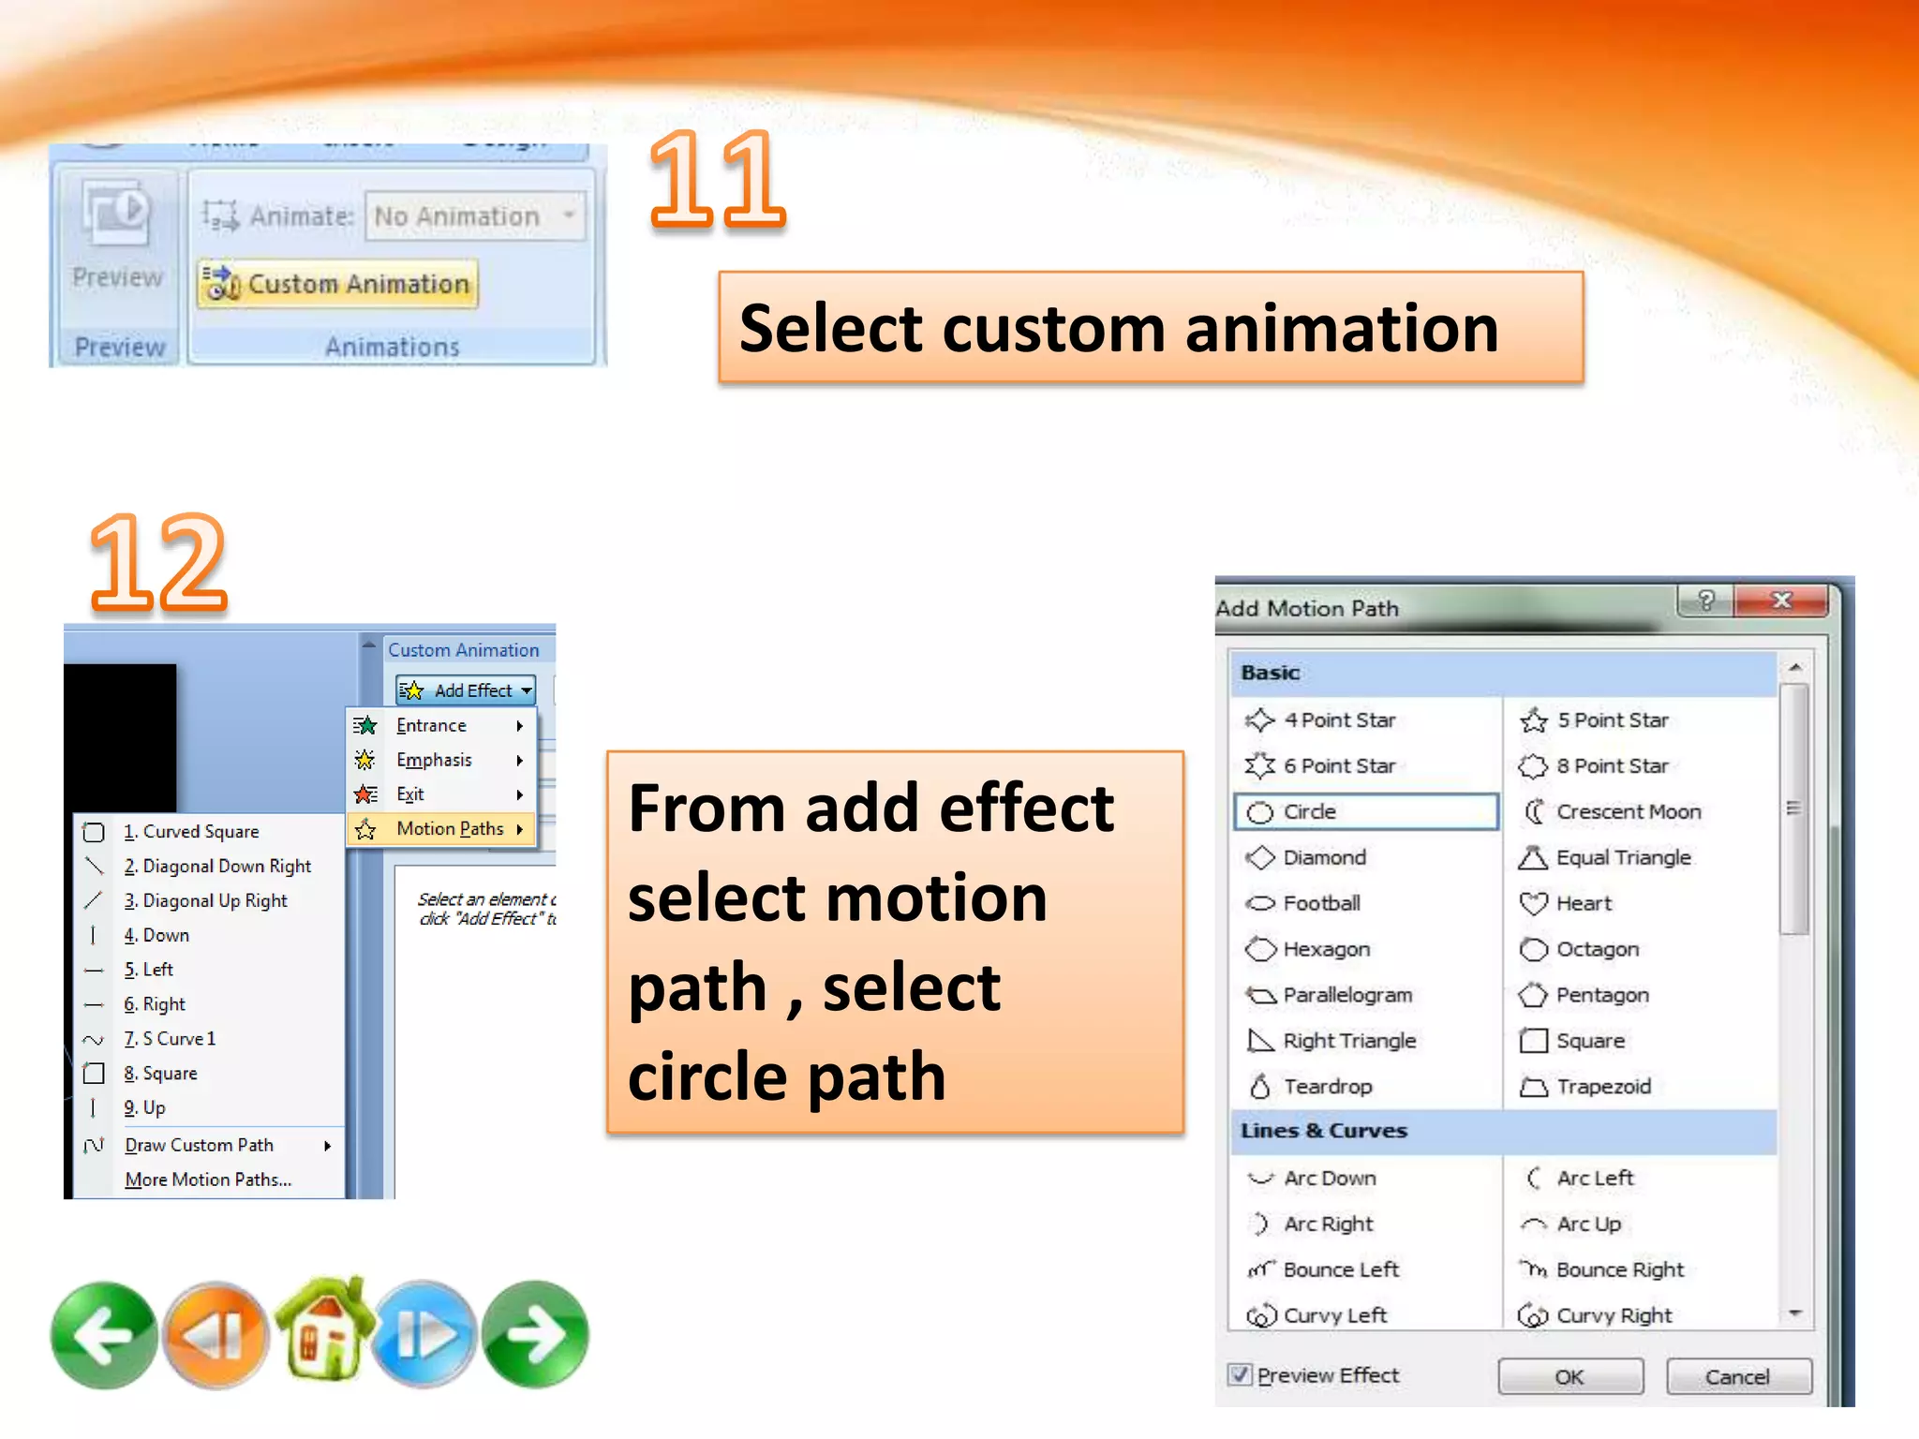Click the house home navigation icon
Screen dimensions: 1919x1439
pyautogui.click(x=323, y=1330)
